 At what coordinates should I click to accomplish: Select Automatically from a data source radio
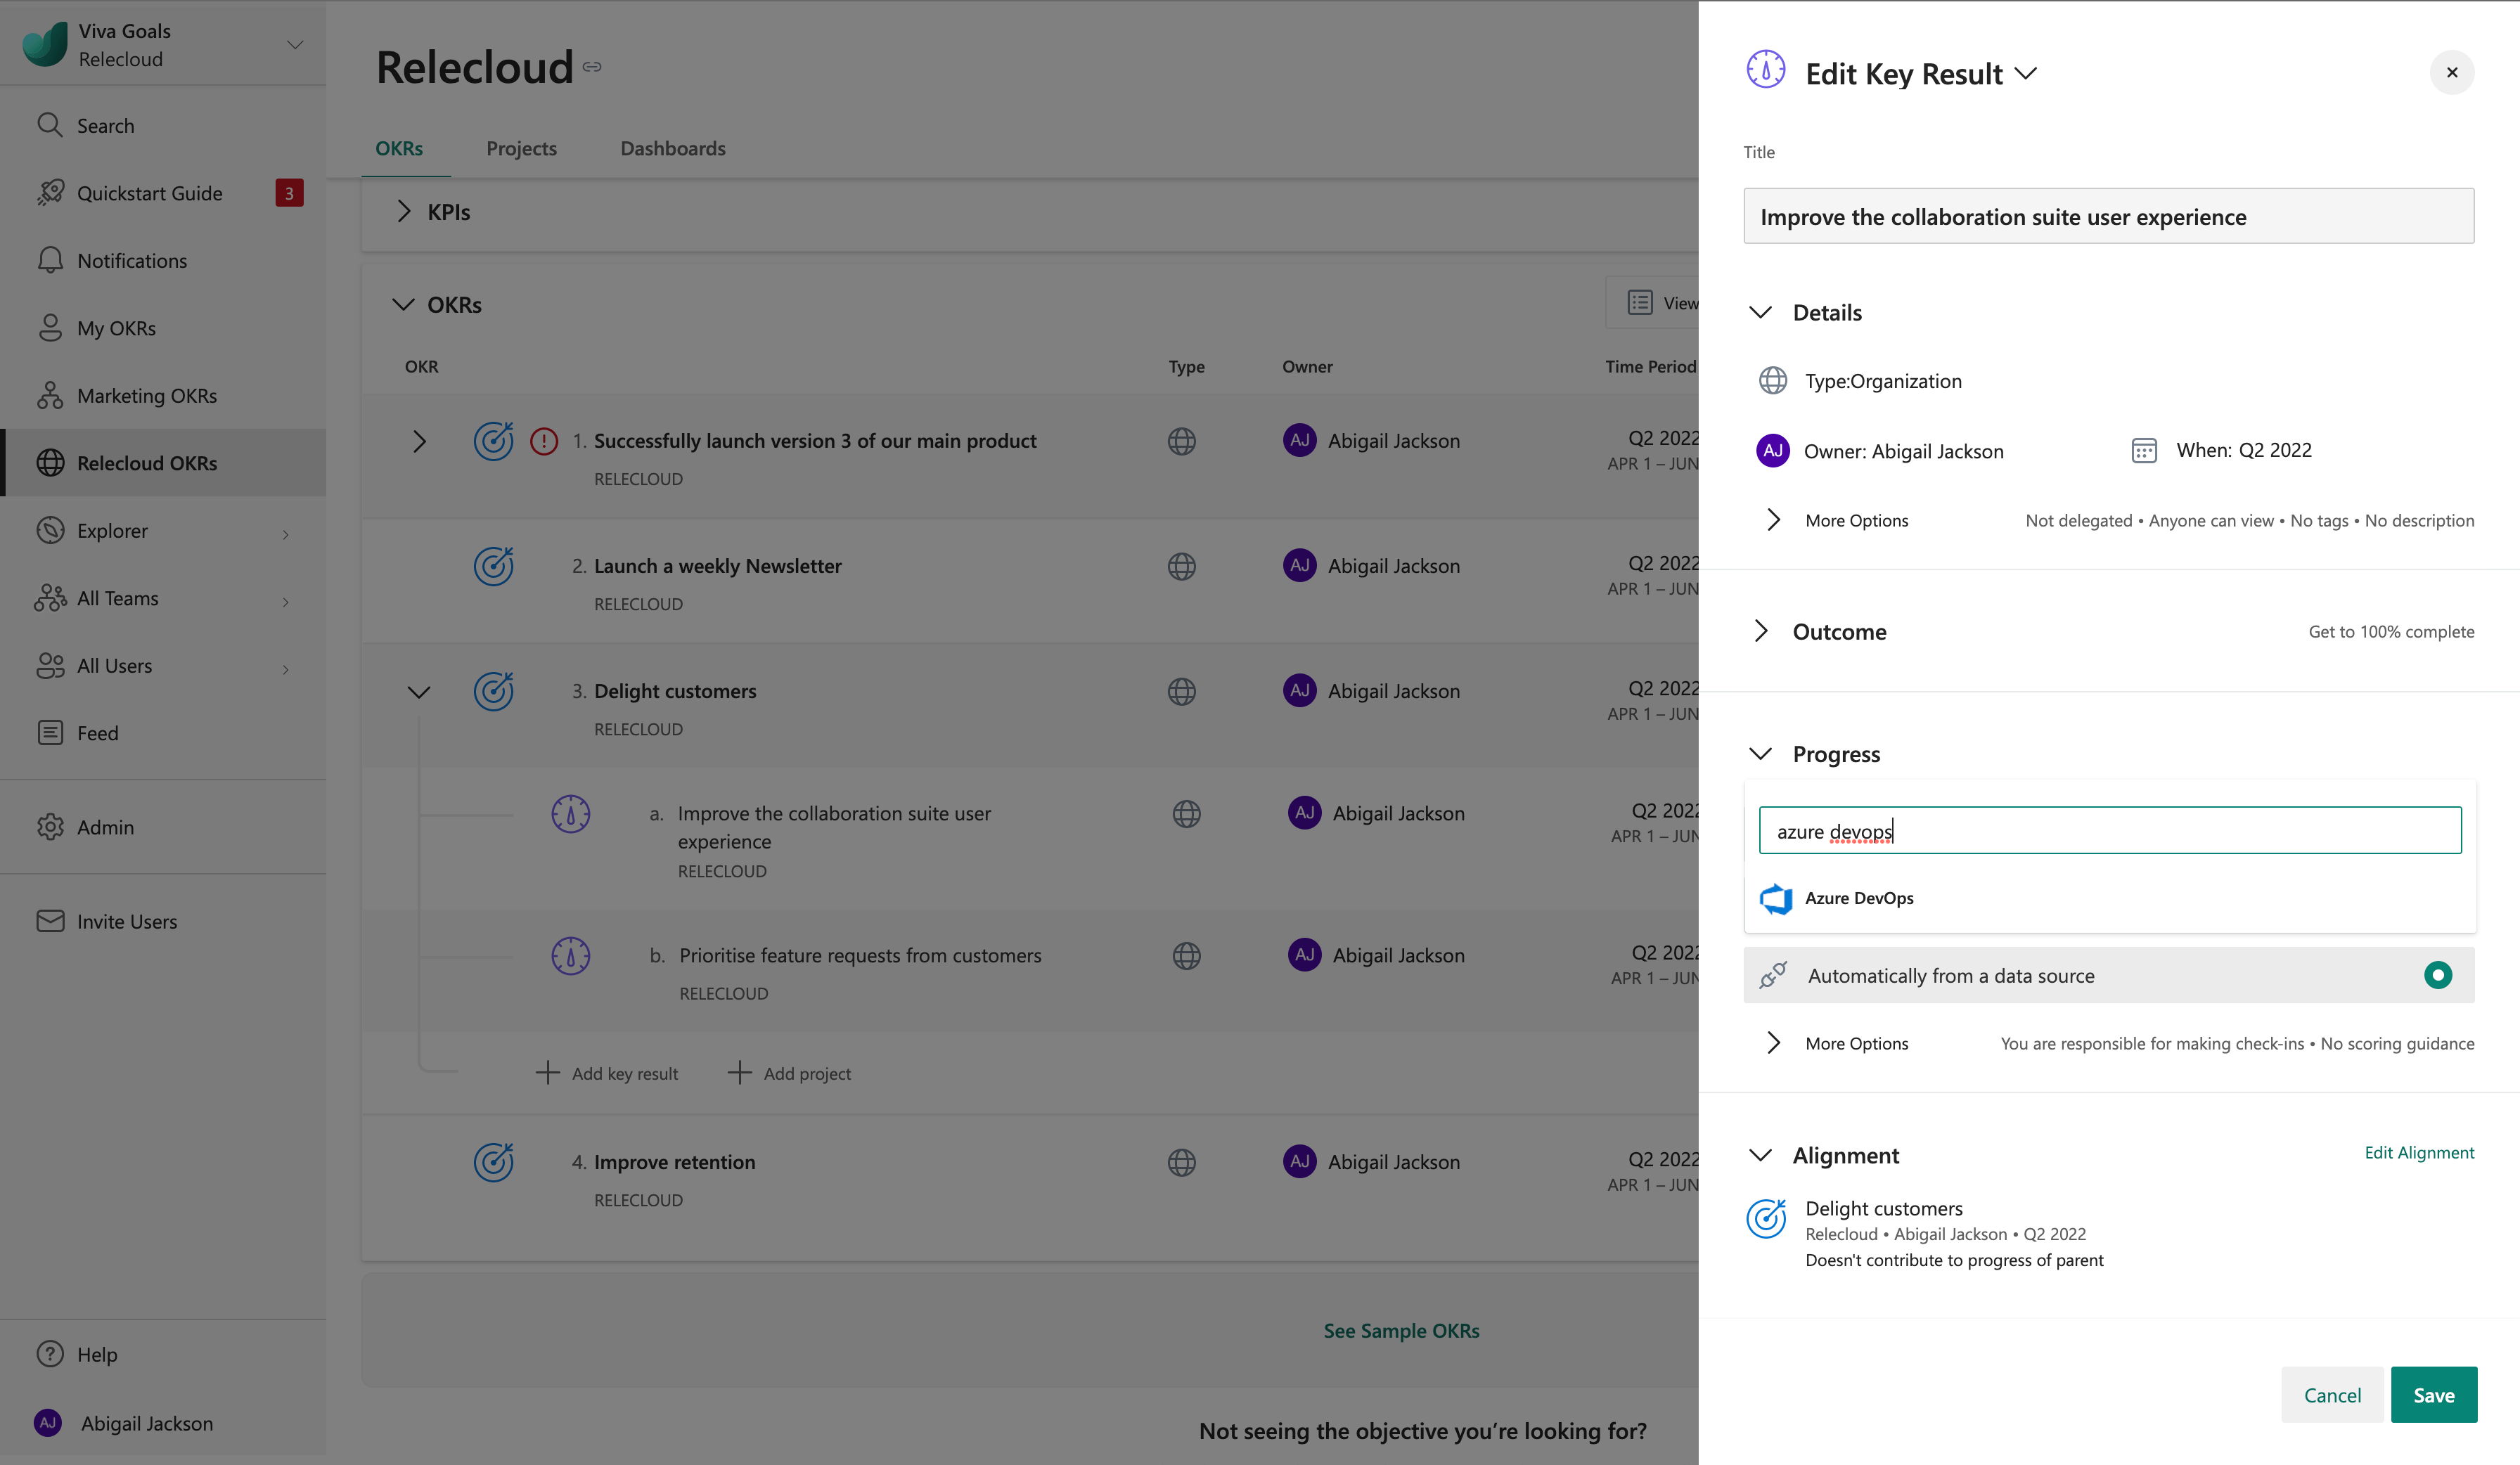coord(2437,975)
